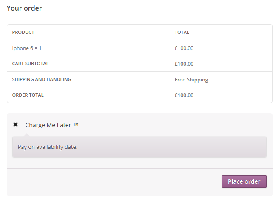The width and height of the screenshot is (276, 201).
Task: Click the Iphone 6 row £100.00 price
Action: [184, 48]
